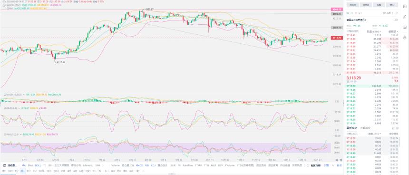The width and height of the screenshot is (409, 175).
Task: Select the 1日 timeframe
Action: click(x=23, y=171)
